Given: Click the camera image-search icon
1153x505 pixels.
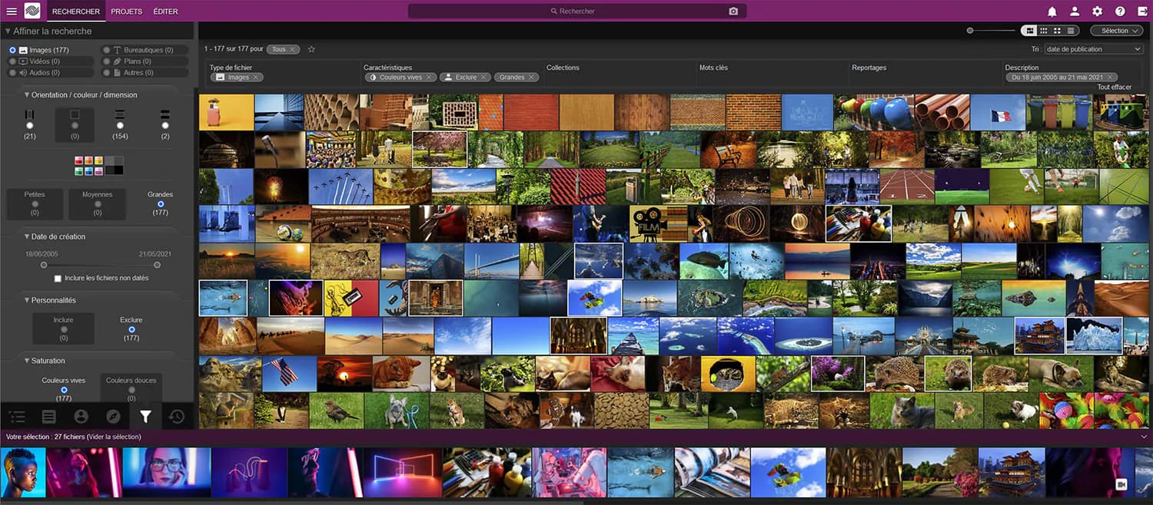Looking at the screenshot, I should coord(733,12).
